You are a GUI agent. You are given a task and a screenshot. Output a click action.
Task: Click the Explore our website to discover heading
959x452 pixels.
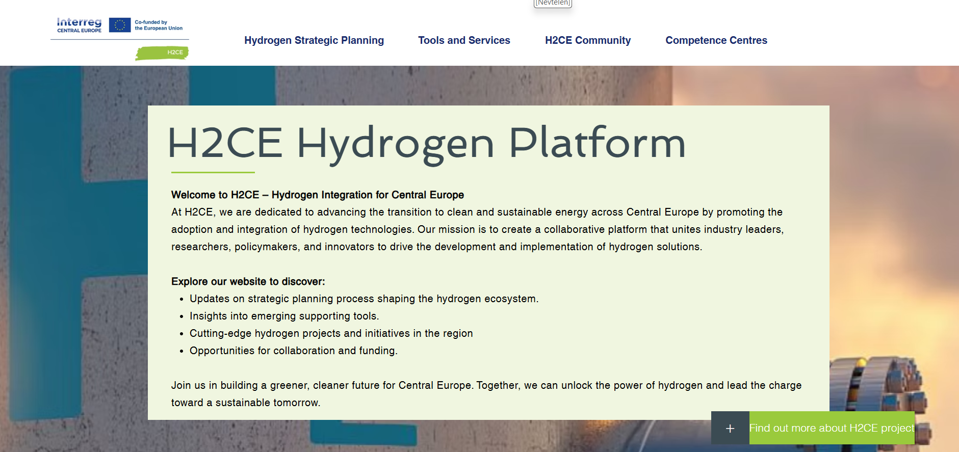click(x=248, y=281)
